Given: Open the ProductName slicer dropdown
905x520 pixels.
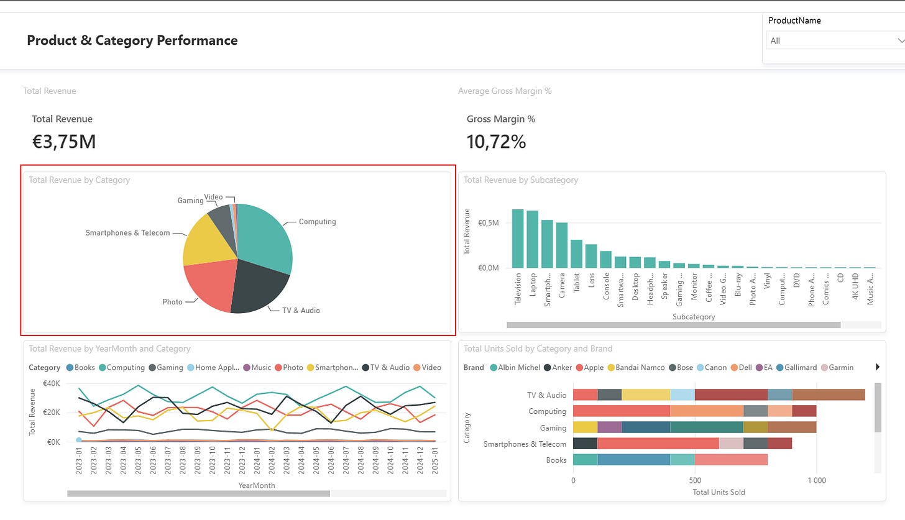Looking at the screenshot, I should point(835,41).
